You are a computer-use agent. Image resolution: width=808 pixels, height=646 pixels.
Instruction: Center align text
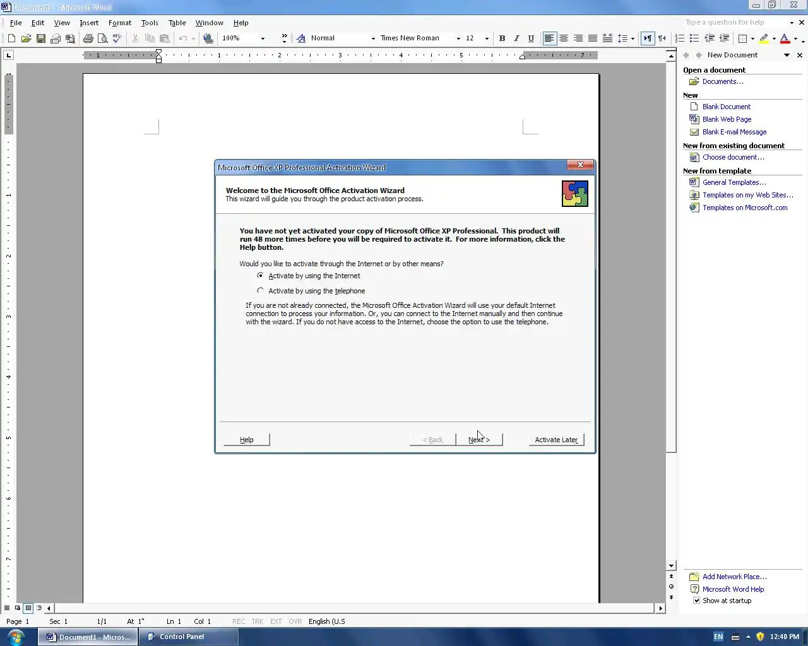pos(564,38)
